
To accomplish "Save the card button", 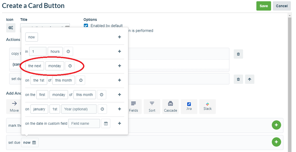I will pos(263,6).
